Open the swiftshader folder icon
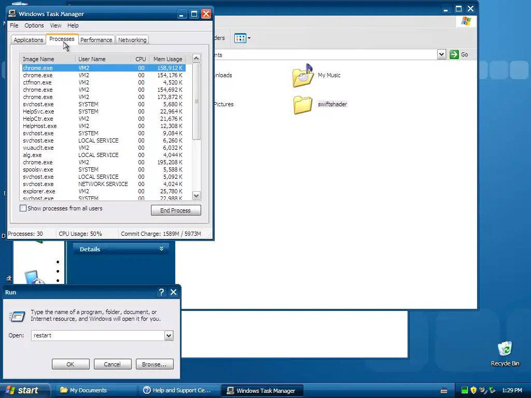Screen dimensions: 531x398 [x=302, y=105]
